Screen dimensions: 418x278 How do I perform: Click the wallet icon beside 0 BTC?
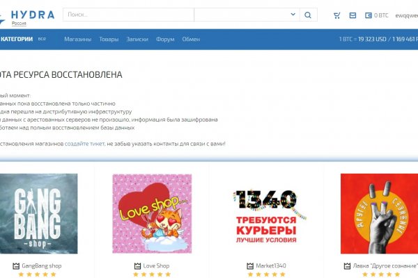[369, 15]
